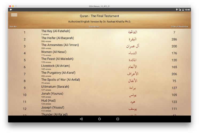Screen dimensions: 199x134
Task: Open Women (Al-Nesa') sura
Action: [54, 52]
